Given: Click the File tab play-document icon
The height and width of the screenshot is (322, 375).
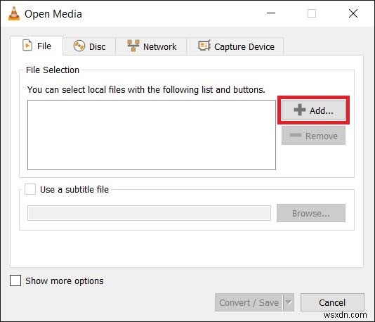Looking at the screenshot, I should (x=27, y=45).
